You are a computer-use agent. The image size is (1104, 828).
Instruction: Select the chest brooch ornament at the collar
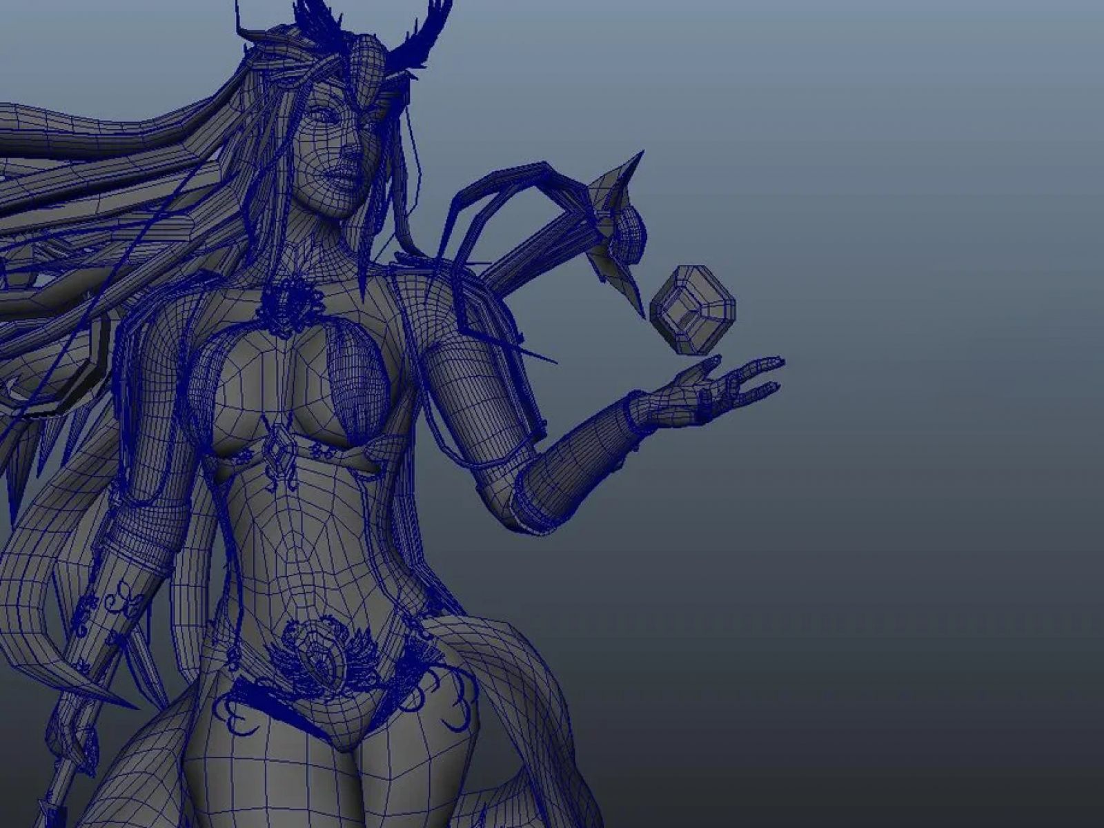tap(291, 306)
